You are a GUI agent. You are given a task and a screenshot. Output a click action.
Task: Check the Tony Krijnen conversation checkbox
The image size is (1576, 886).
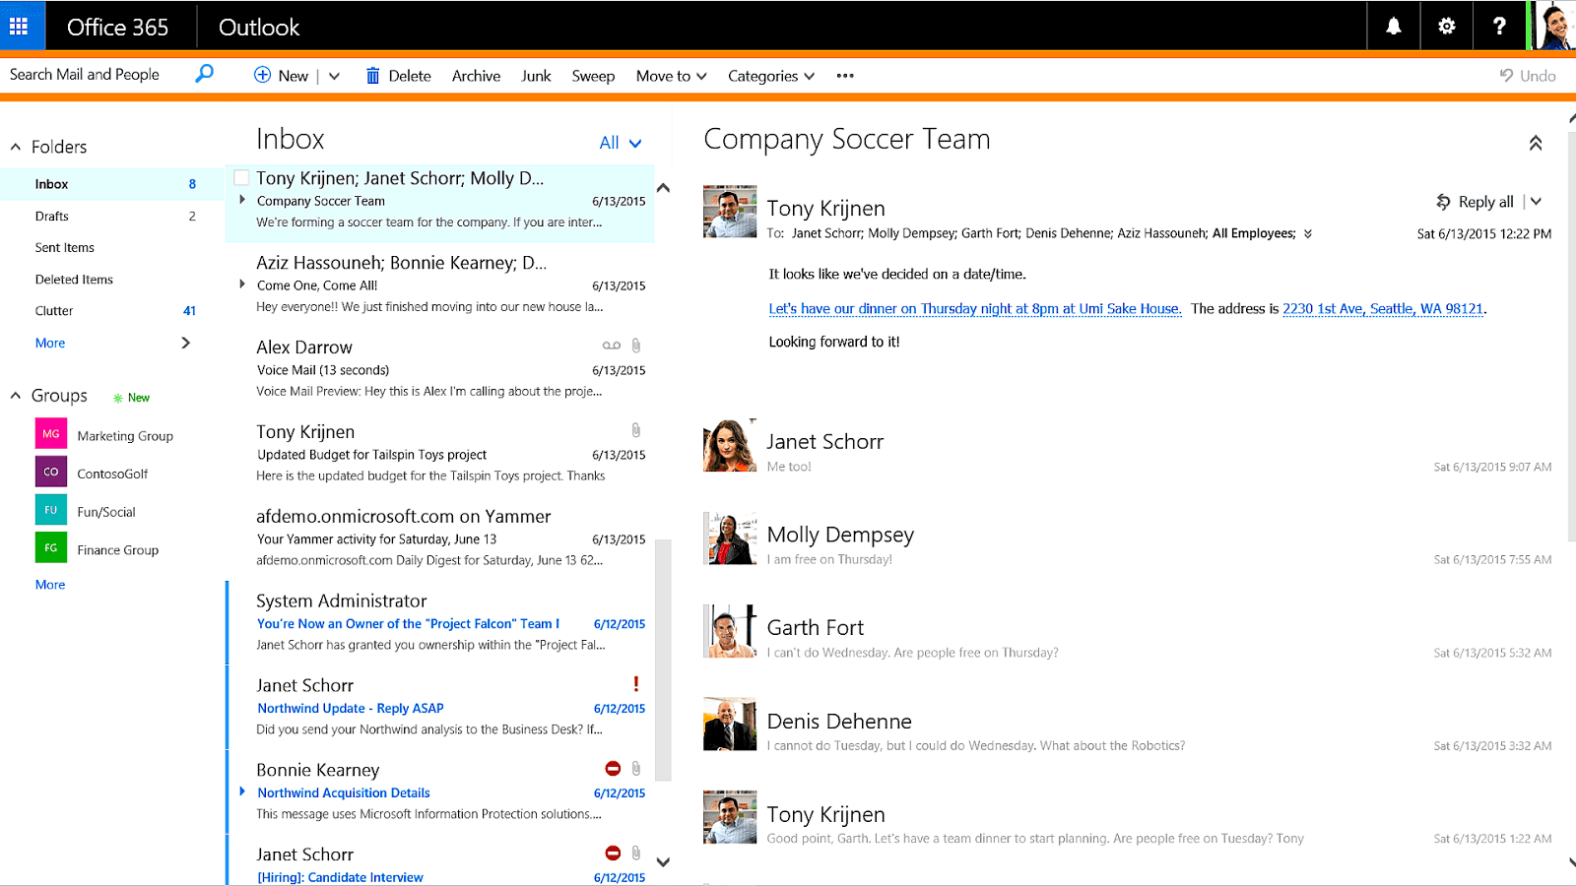point(241,178)
